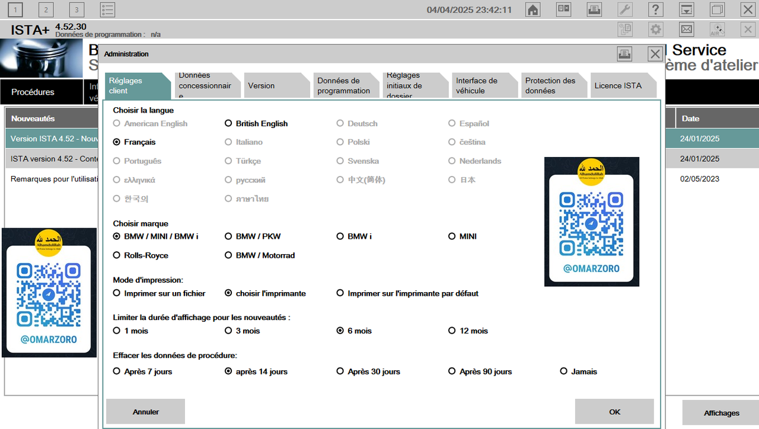Open Procédures tab in main window

pos(42,92)
